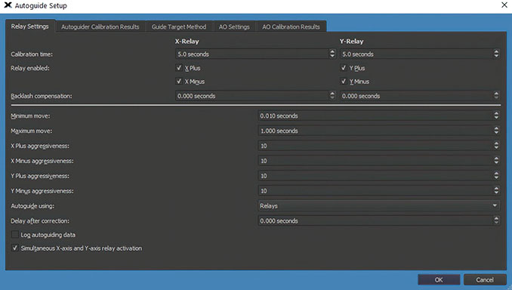
Task: Adjust Y Plus aggressiveness spinner arrows
Action: (x=496, y=175)
